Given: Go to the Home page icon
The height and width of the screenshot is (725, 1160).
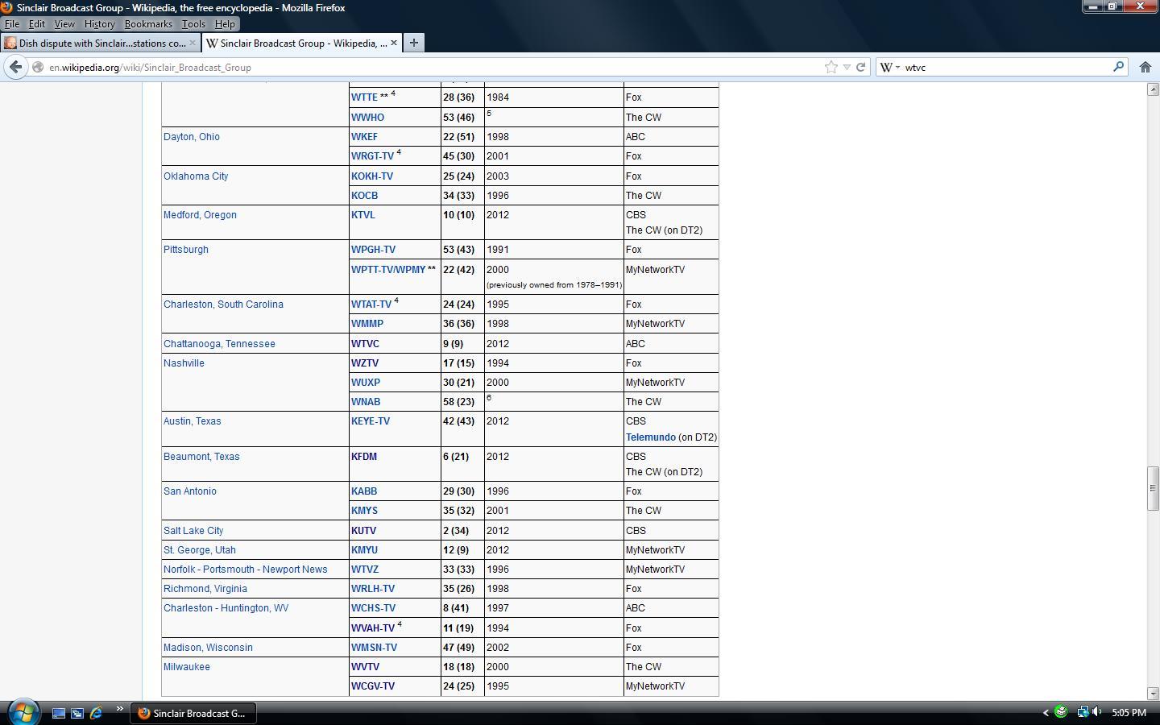Looking at the screenshot, I should tap(1145, 67).
